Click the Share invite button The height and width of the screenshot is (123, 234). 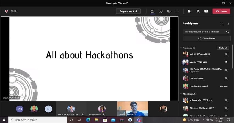coord(207,39)
